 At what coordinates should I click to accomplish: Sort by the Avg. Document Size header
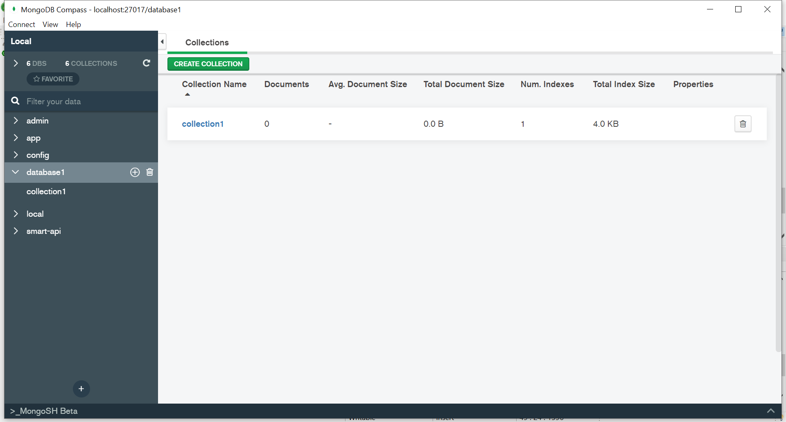pyautogui.click(x=368, y=84)
